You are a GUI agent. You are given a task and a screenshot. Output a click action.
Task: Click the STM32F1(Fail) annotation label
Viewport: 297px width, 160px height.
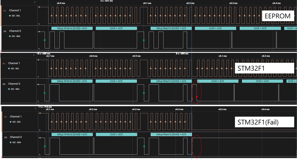pos(257,122)
